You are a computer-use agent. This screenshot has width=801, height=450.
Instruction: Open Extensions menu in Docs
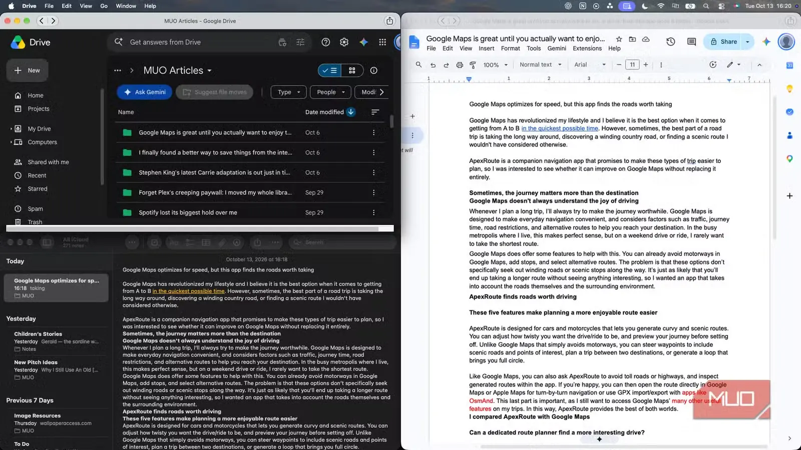[x=587, y=48]
